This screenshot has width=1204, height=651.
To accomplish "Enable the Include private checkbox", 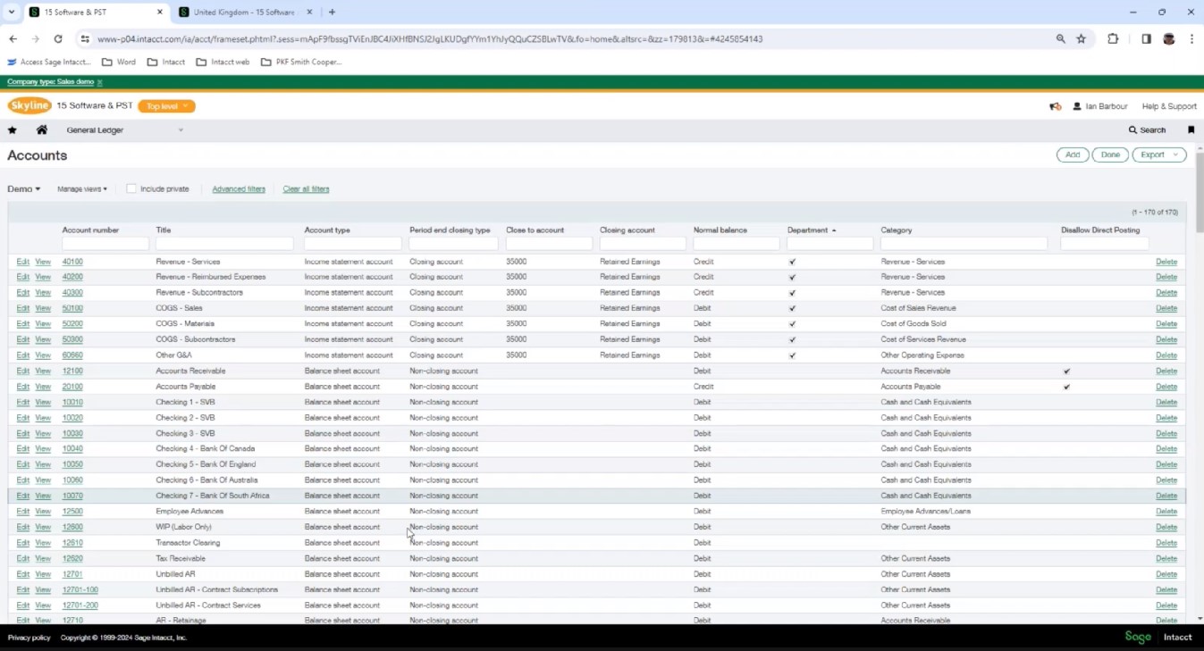I will 131,188.
